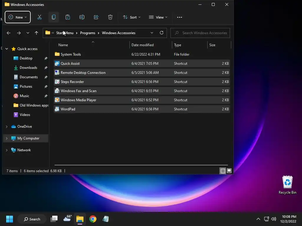Click the Paste clipboard icon
Screen dimensions: 302x226
point(68,17)
